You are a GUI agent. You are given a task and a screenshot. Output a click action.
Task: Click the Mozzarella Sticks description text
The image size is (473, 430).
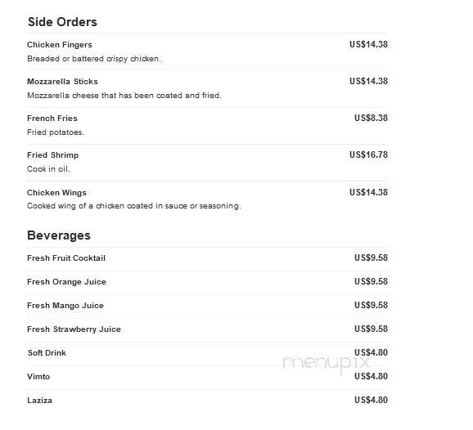tap(124, 96)
